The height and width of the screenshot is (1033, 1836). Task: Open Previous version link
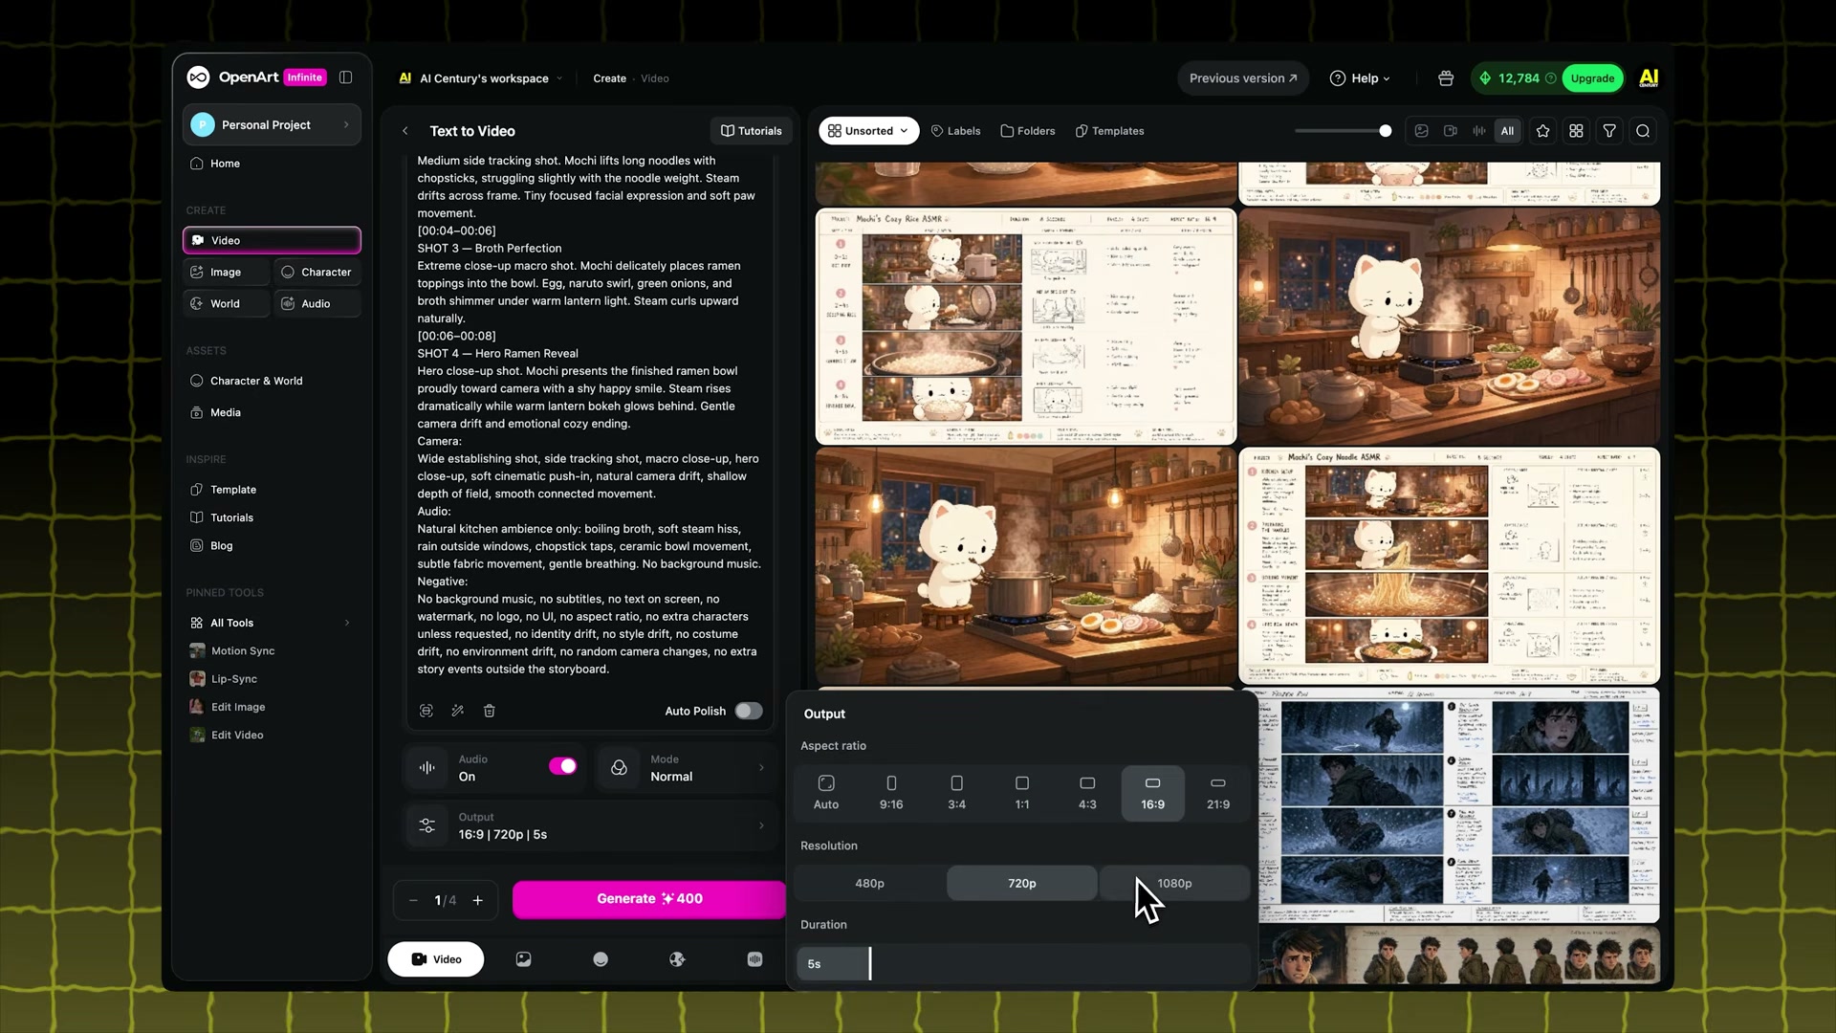tap(1243, 78)
